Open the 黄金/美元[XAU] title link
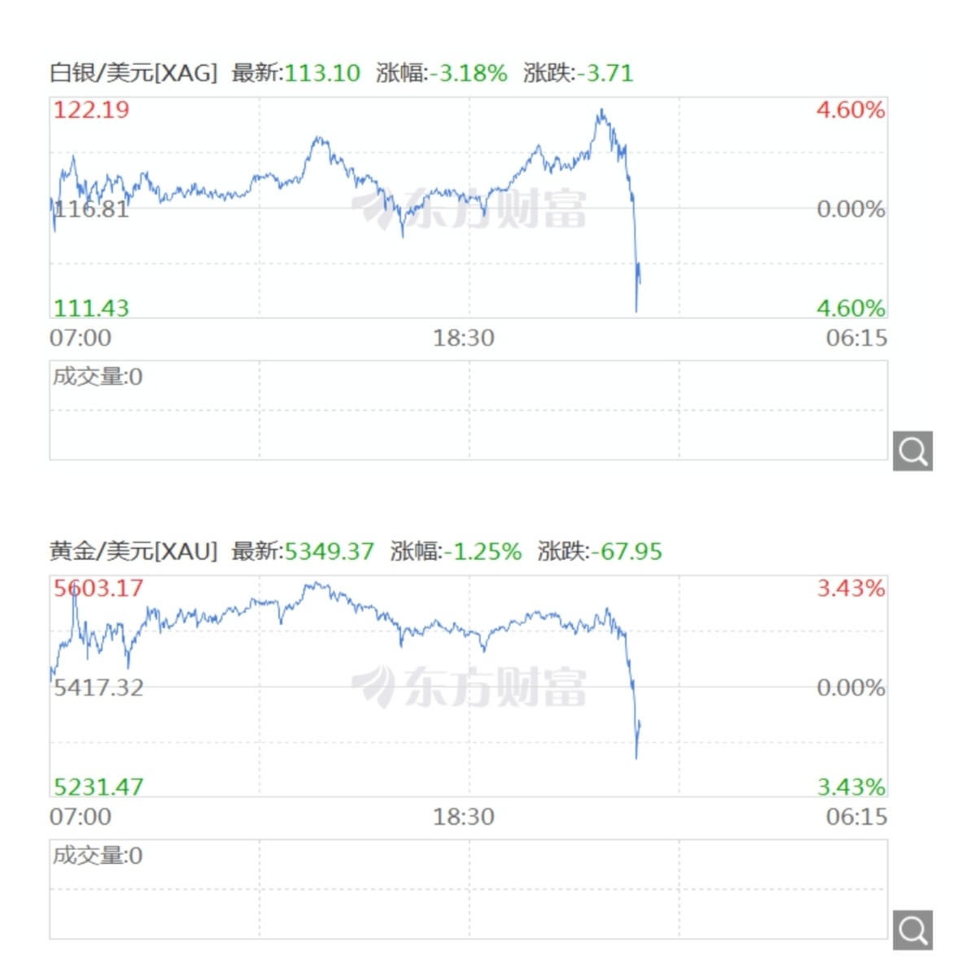Screen dimensions: 974x977 133,552
